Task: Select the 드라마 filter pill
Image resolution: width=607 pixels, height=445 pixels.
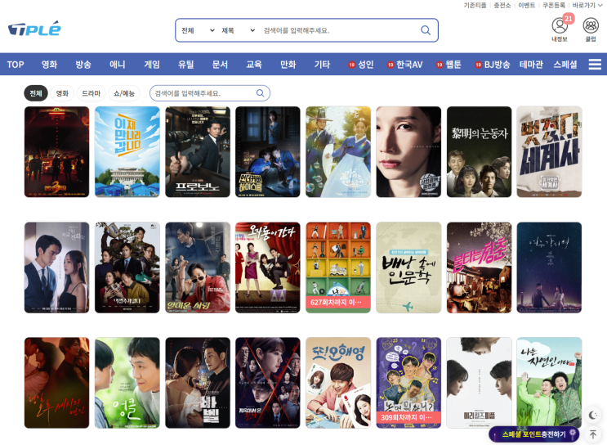Action: [x=91, y=93]
